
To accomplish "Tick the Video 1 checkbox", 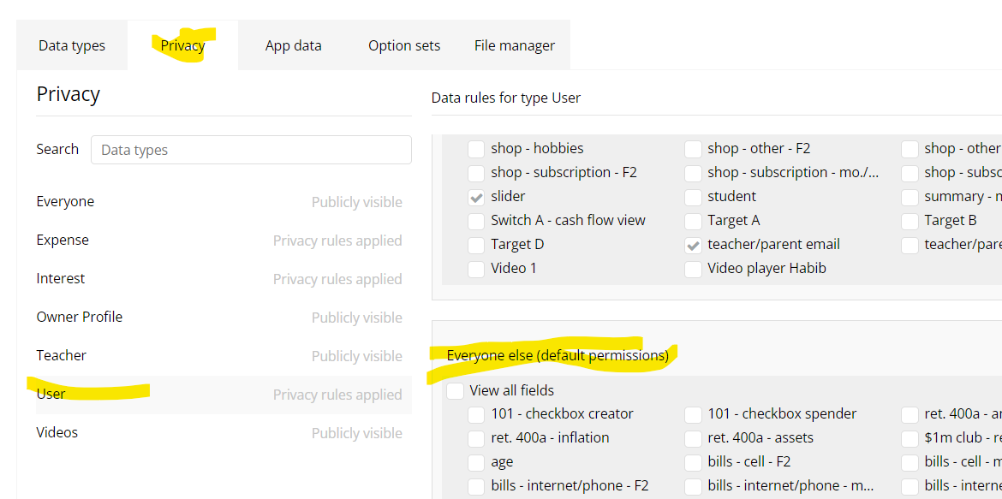I will [476, 269].
